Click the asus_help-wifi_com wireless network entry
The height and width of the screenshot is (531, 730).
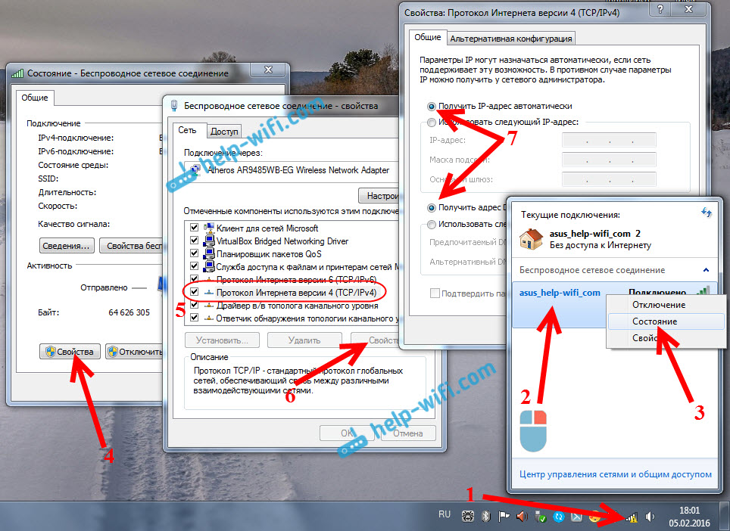(x=560, y=293)
